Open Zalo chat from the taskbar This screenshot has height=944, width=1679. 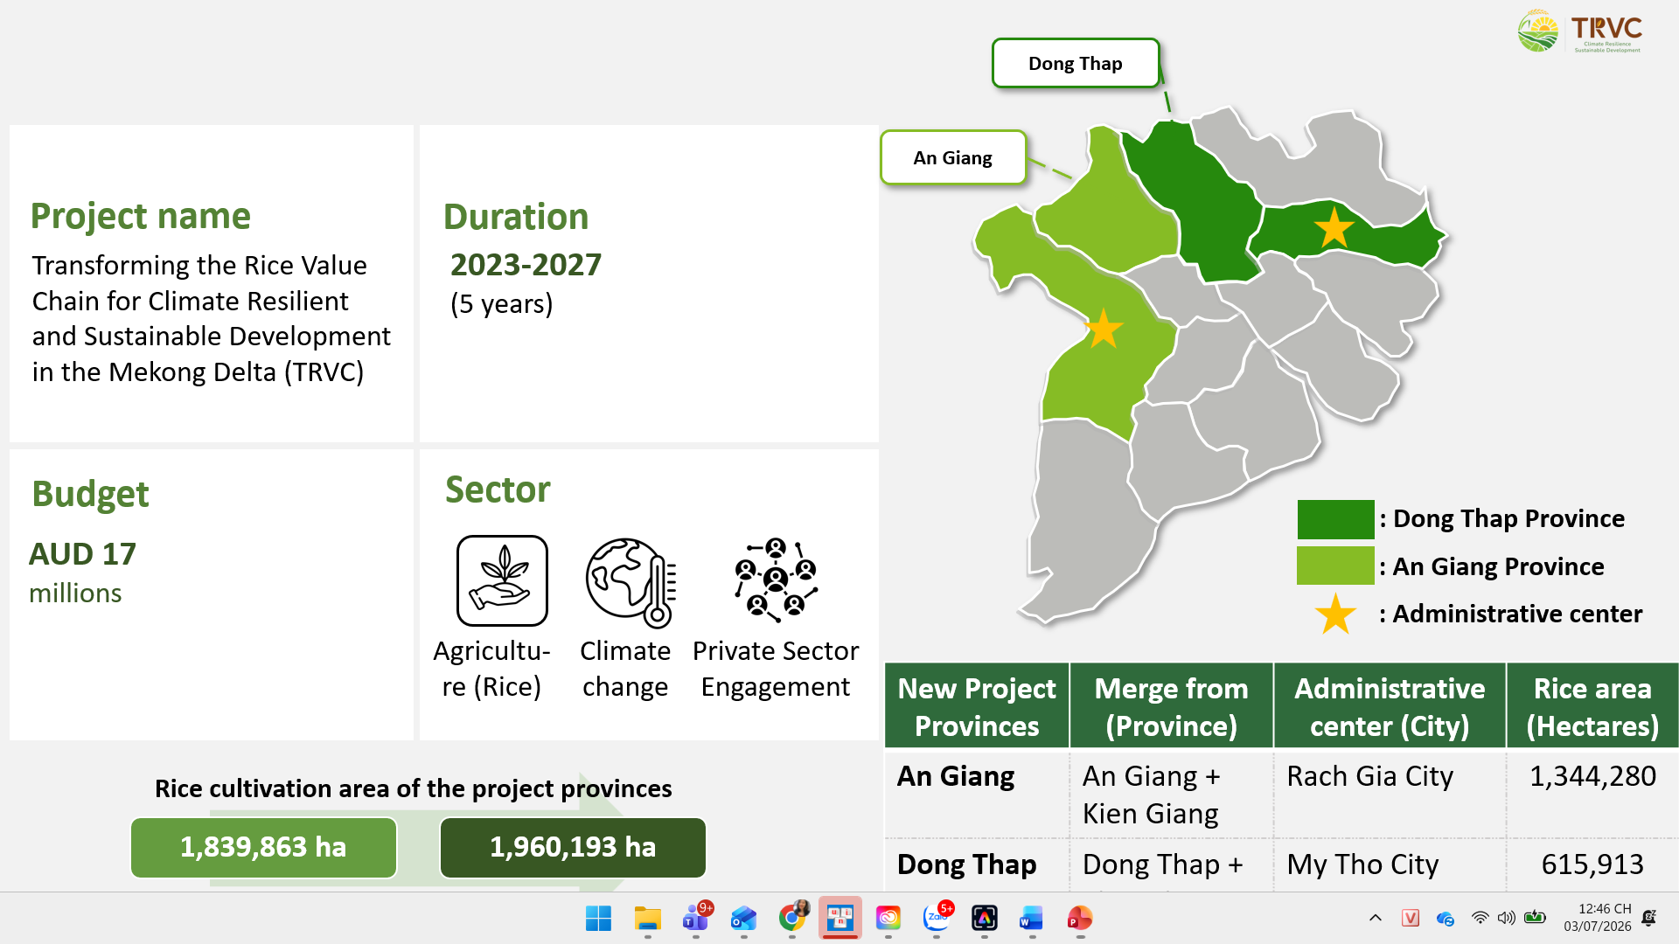[937, 918]
